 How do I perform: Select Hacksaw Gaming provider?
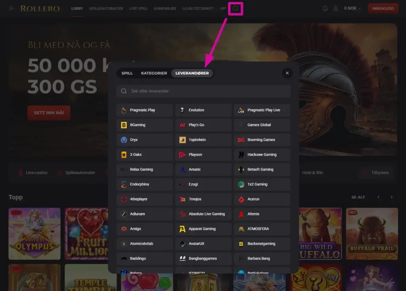(x=262, y=155)
